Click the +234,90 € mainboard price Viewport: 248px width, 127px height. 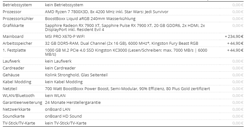[234, 37]
